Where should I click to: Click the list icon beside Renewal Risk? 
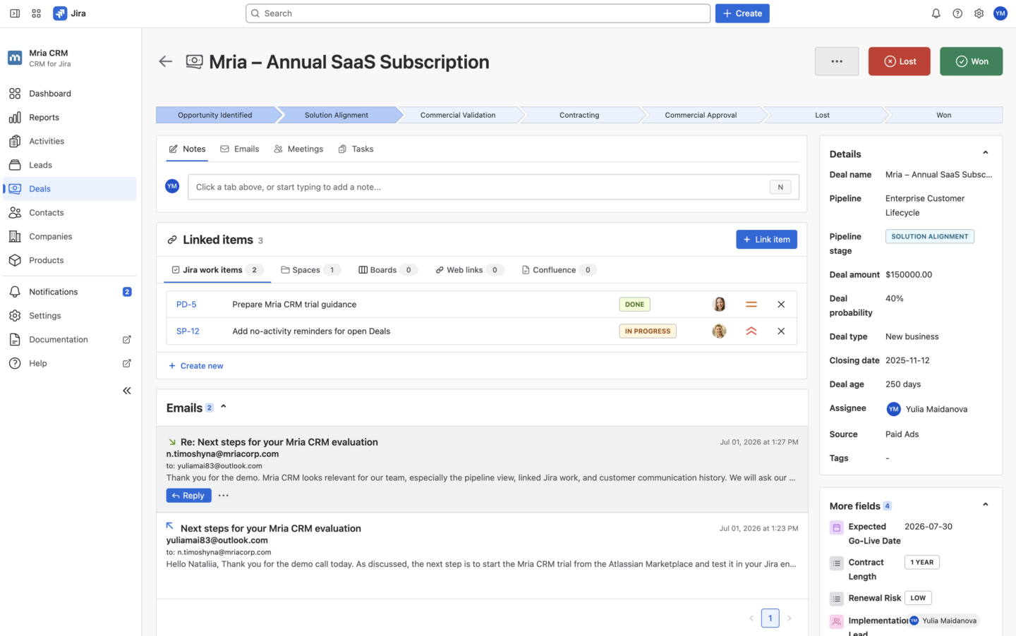(837, 599)
